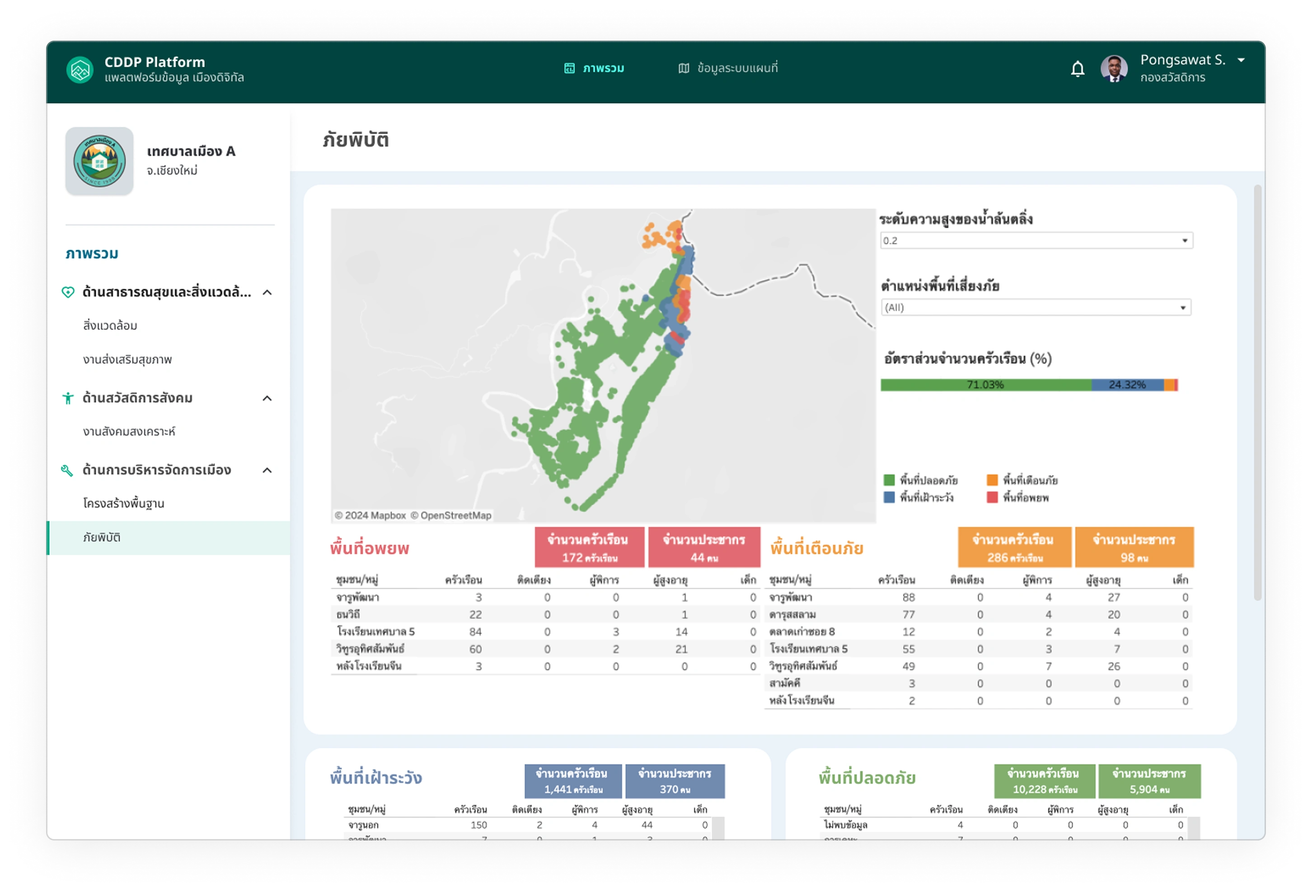Click the person icon for ด้านสวัสดิการสังคม
This screenshot has width=1312, height=892.
(68, 398)
